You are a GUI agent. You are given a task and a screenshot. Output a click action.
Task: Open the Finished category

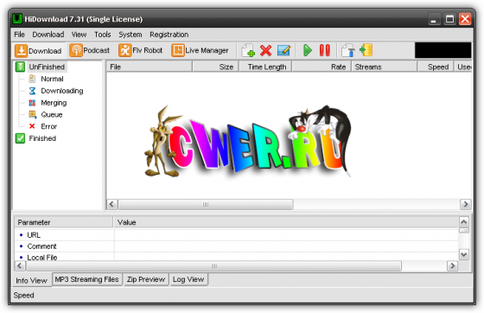(x=42, y=138)
